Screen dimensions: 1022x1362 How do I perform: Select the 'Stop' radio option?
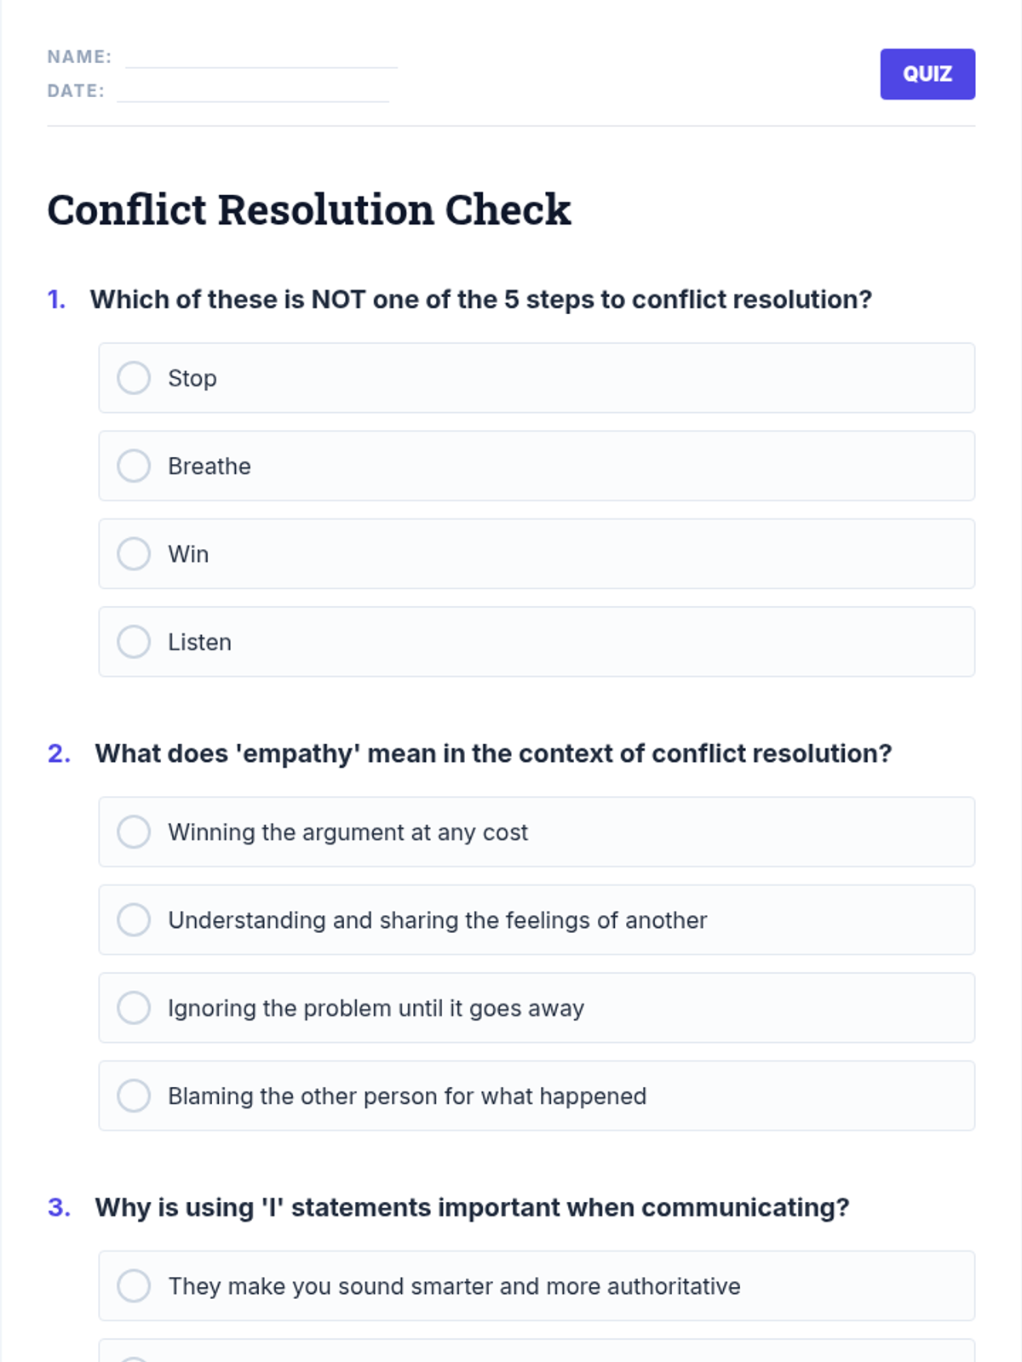tap(134, 378)
